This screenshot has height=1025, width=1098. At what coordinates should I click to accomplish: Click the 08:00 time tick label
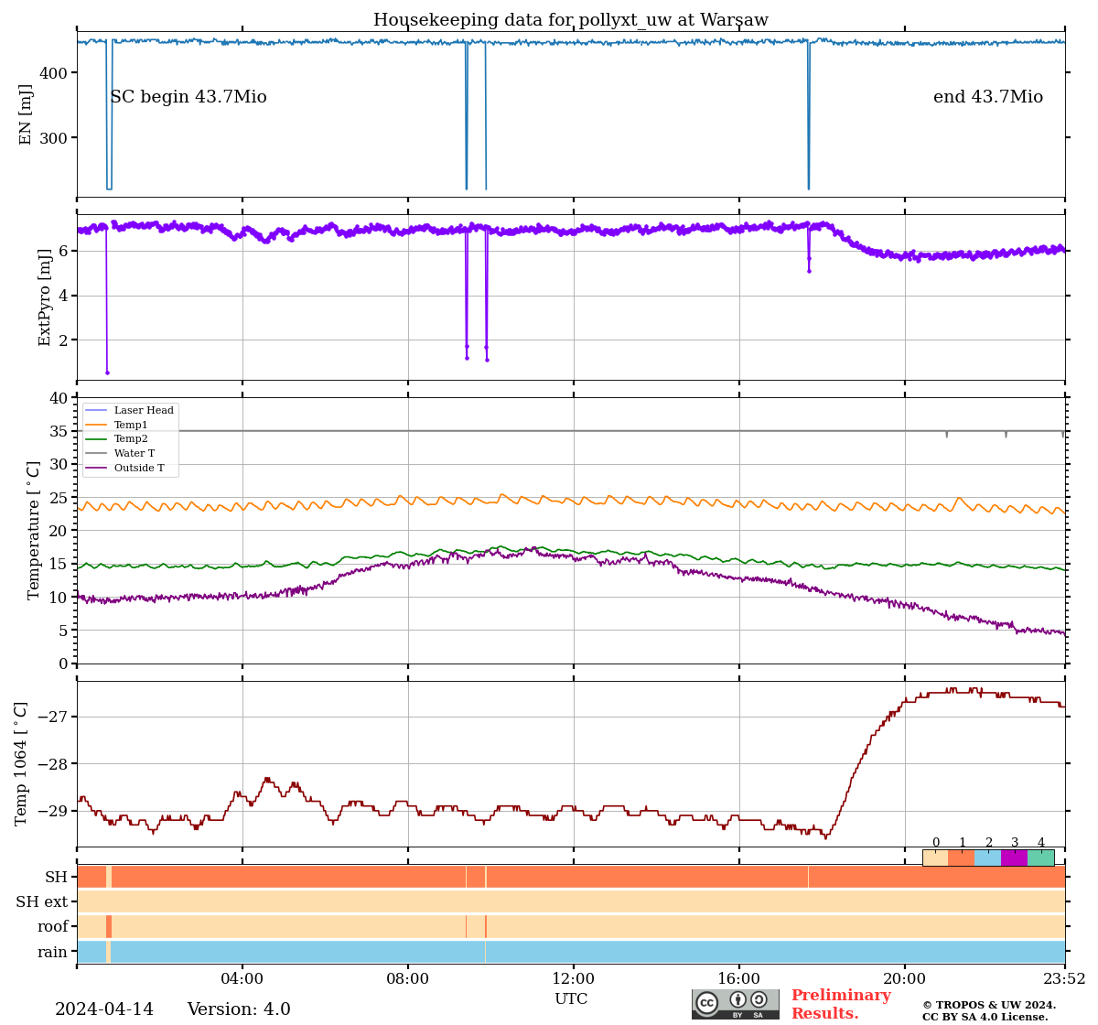click(x=408, y=978)
